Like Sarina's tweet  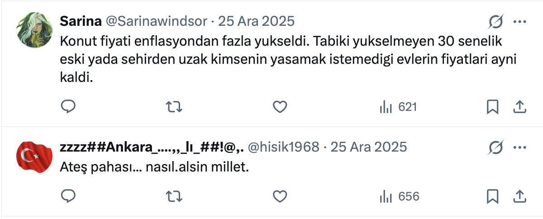280,107
